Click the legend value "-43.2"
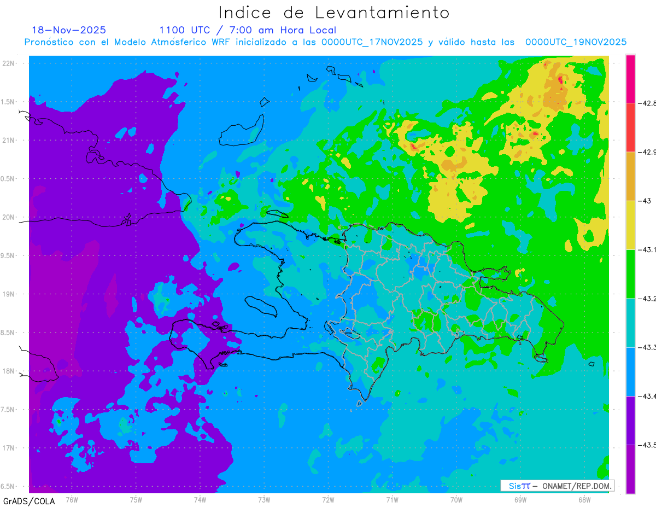This screenshot has width=656, height=507. 648,298
